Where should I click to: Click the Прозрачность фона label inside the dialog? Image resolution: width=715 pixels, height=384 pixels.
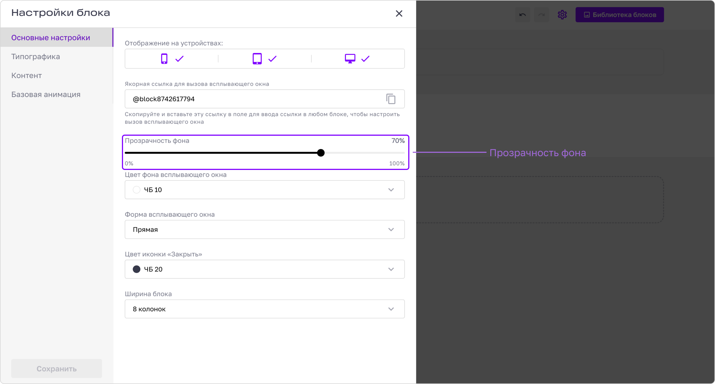[157, 141]
